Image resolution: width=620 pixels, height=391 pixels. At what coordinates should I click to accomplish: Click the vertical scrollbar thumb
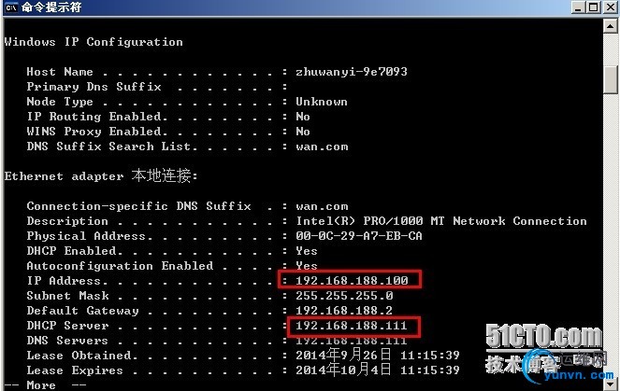click(612, 79)
